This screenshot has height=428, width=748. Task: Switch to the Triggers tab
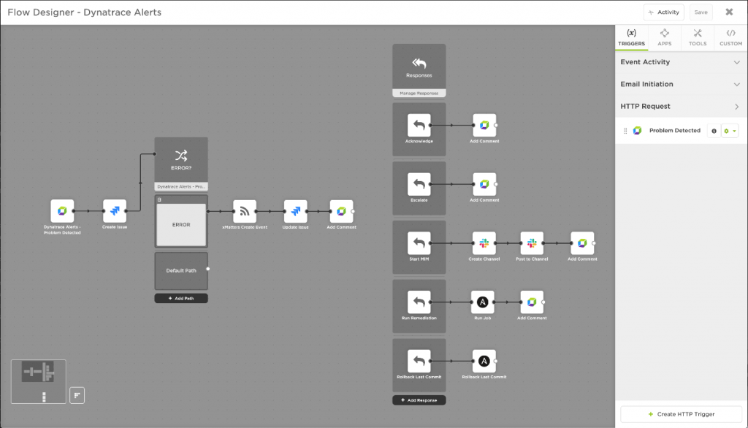[x=632, y=37]
